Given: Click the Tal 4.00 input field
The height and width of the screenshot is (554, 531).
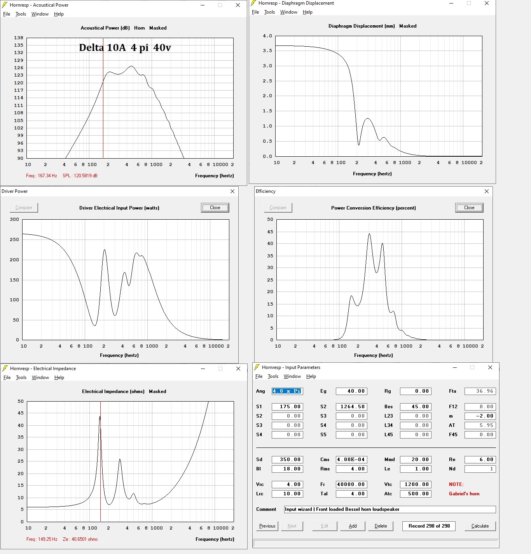Looking at the screenshot, I should 351,494.
